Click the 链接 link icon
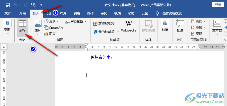Viewport: 227px width, 106px height. click(165, 23)
